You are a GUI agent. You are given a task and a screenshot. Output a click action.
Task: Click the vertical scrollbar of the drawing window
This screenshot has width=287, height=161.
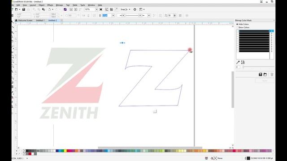click(x=233, y=89)
